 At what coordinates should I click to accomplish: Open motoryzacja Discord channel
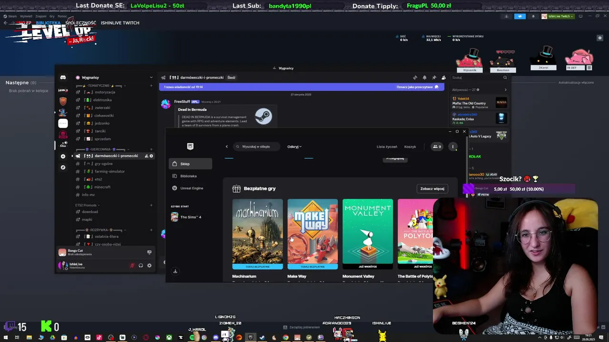pos(114,92)
